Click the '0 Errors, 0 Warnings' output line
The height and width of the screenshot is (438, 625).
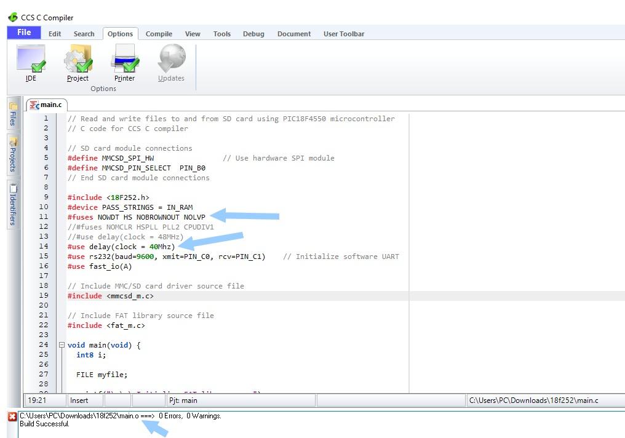tap(121, 416)
